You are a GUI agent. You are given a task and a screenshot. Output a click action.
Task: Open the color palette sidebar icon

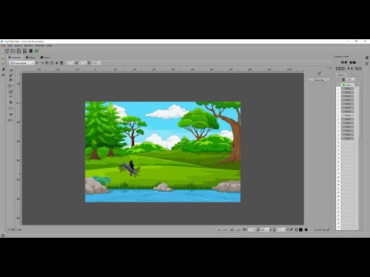point(3,63)
